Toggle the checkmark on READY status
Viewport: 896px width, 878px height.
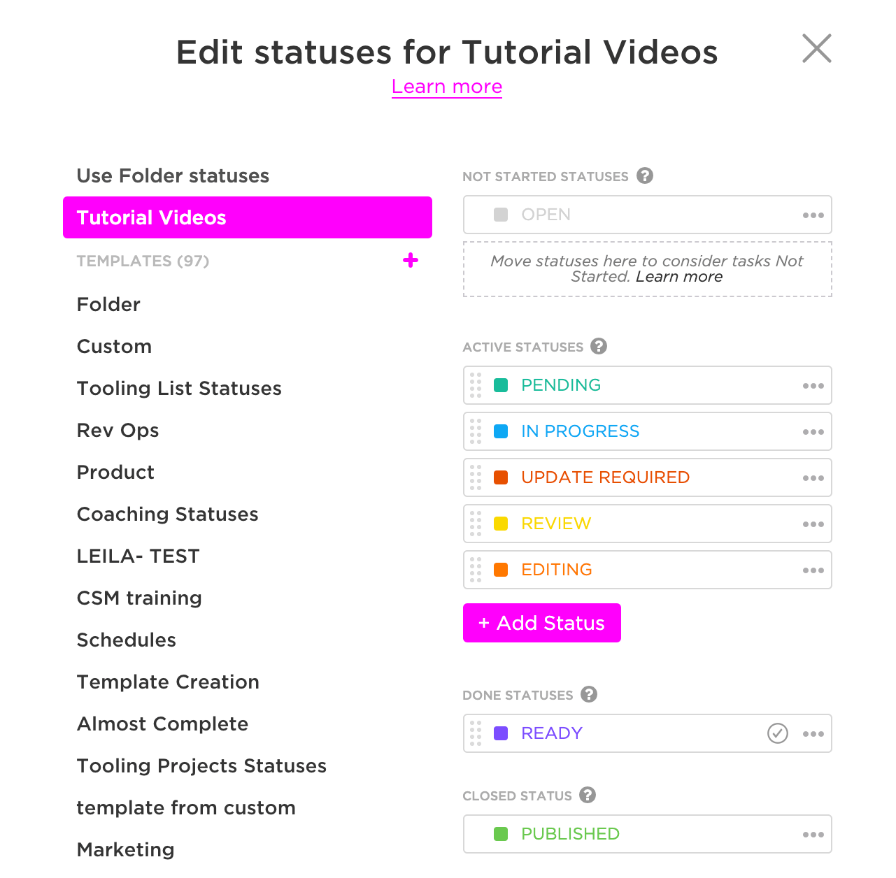tap(778, 733)
